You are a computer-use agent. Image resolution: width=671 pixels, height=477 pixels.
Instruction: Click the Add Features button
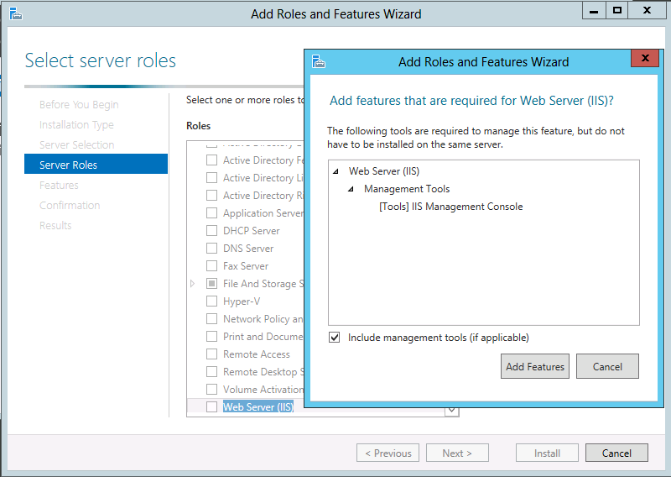click(535, 366)
